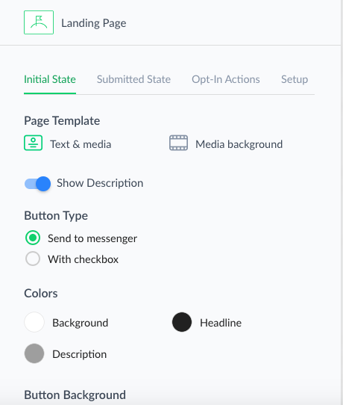This screenshot has height=405, width=343.
Task: Open the white Background color swatch
Action: pyautogui.click(x=34, y=322)
